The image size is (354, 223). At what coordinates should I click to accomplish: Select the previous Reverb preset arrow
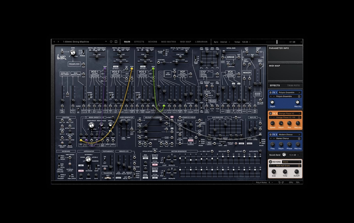pos(271,166)
